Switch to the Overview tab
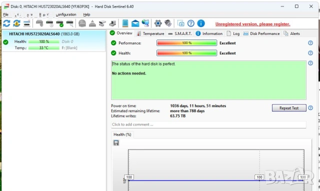 121,33
